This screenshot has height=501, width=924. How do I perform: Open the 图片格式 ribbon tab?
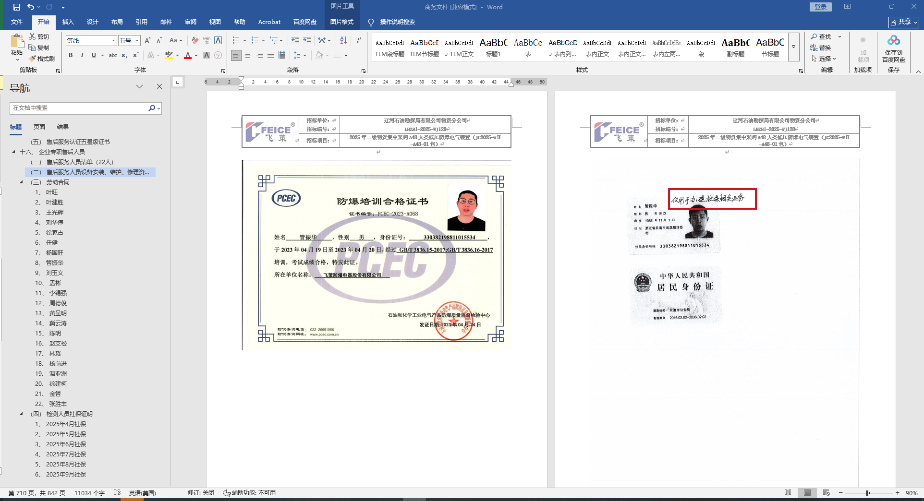pos(341,22)
